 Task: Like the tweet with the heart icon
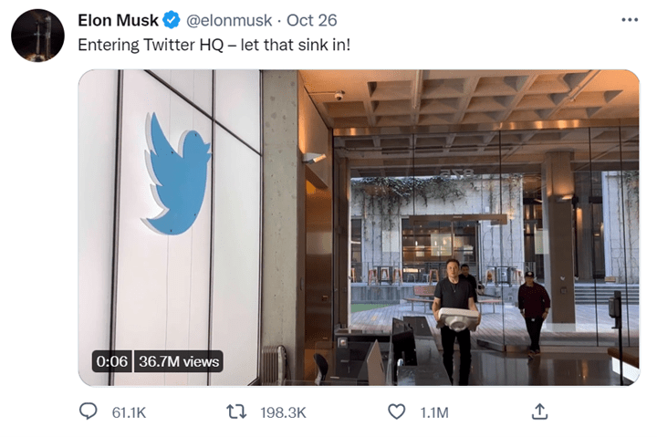396,412
